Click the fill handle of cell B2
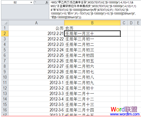Image resolution: width=141 pixels, height=117 pixels. point(120,36)
